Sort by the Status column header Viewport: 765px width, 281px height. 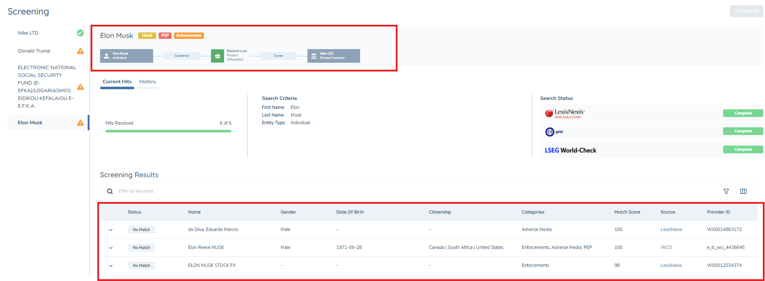click(134, 212)
